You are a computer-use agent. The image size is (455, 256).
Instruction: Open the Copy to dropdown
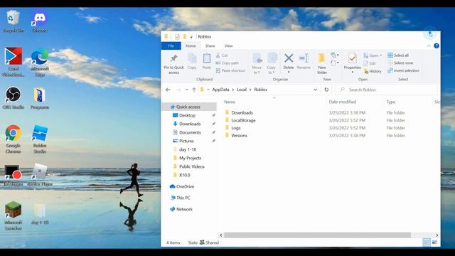pyautogui.click(x=272, y=64)
